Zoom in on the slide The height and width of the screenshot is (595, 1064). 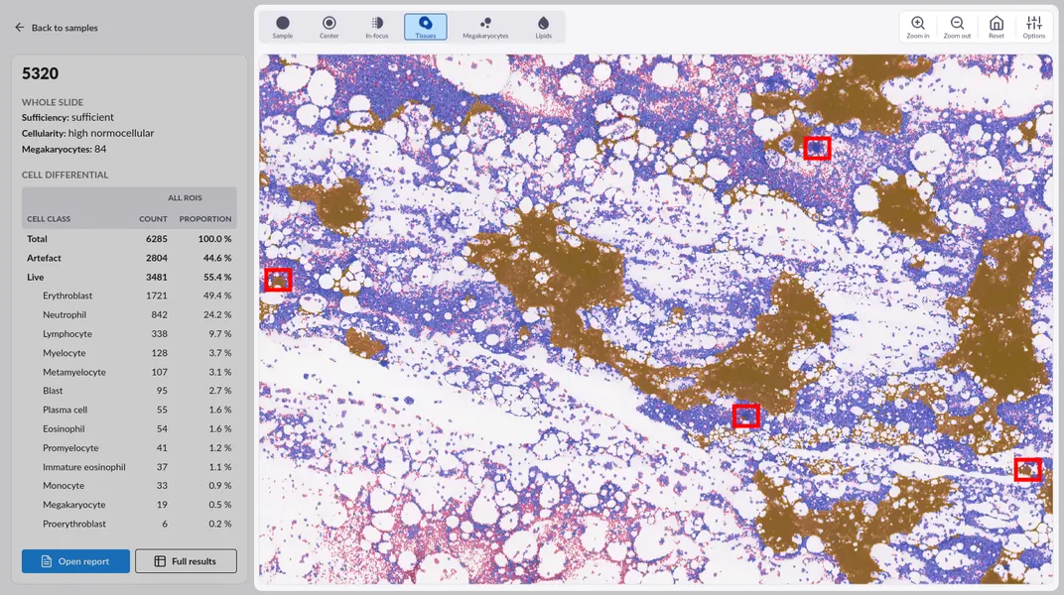(918, 27)
